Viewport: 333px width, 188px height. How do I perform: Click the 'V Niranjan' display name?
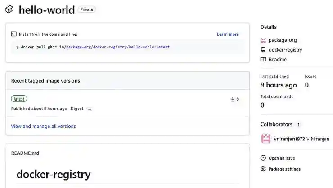pyautogui.click(x=318, y=139)
